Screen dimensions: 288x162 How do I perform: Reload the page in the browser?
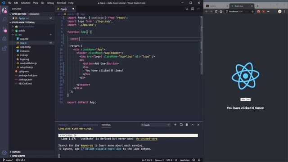pyautogui.click(x=216, y=11)
